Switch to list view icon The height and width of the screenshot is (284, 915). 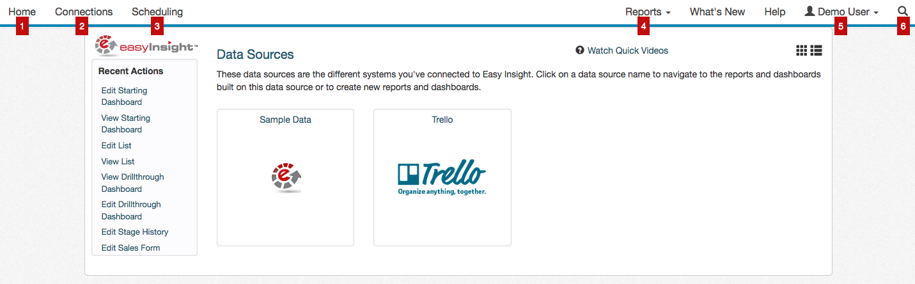coord(816,51)
